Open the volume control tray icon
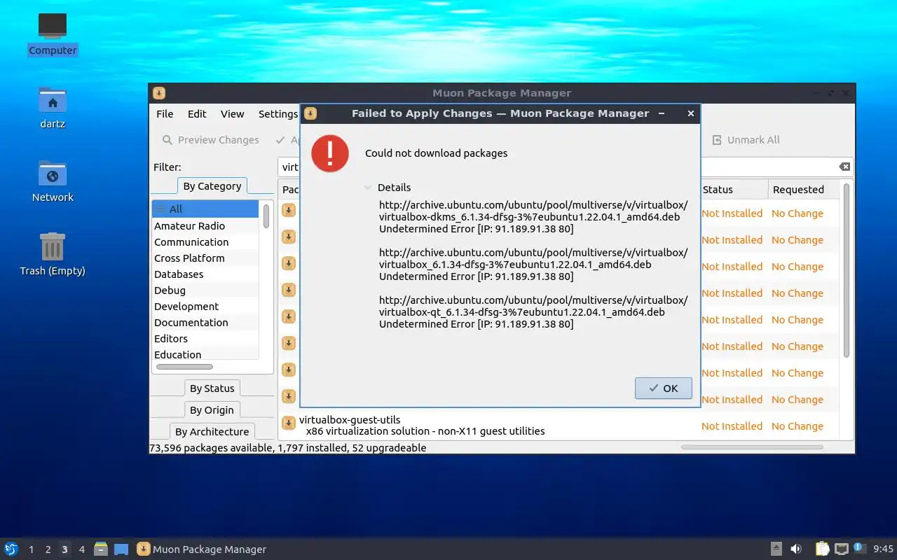The height and width of the screenshot is (560, 897). pyautogui.click(x=796, y=549)
